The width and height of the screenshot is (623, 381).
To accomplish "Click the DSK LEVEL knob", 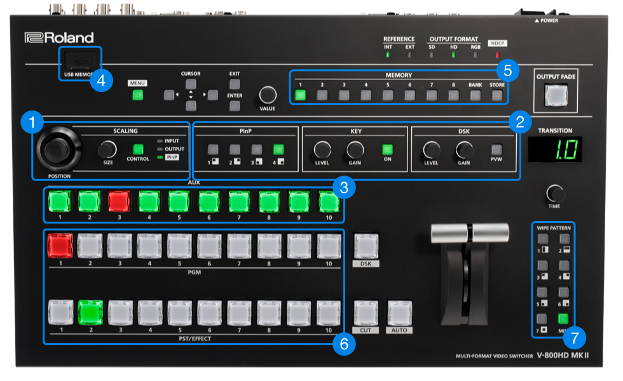I will [432, 150].
